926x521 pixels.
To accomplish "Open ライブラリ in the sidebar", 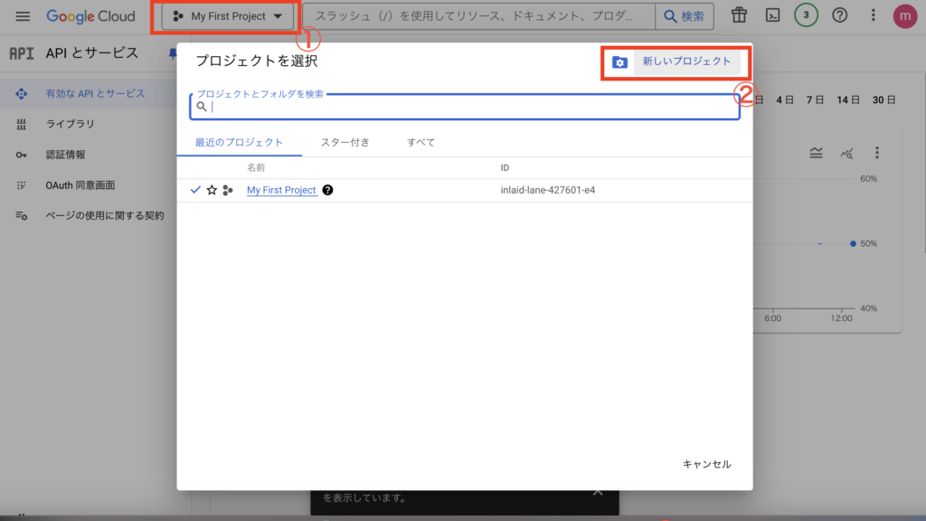I will click(70, 124).
